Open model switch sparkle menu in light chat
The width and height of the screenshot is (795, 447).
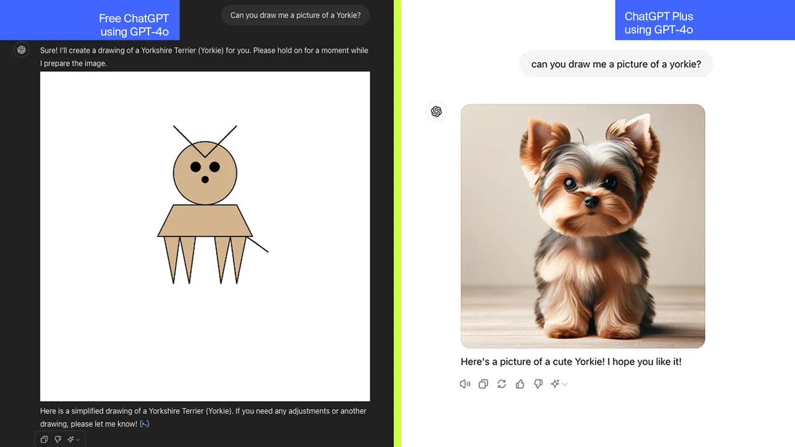point(559,384)
